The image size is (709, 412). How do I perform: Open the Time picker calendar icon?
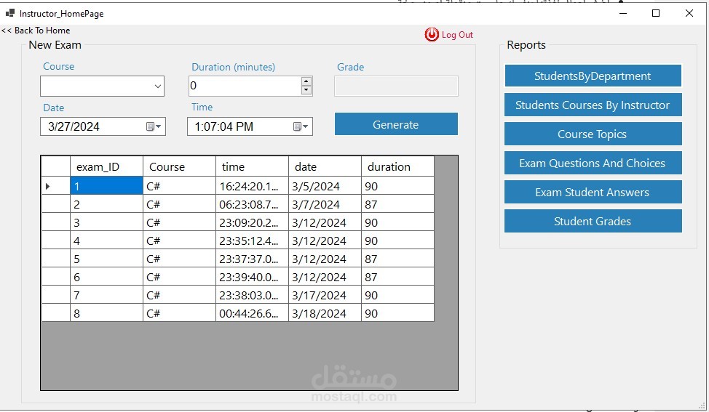(x=301, y=127)
